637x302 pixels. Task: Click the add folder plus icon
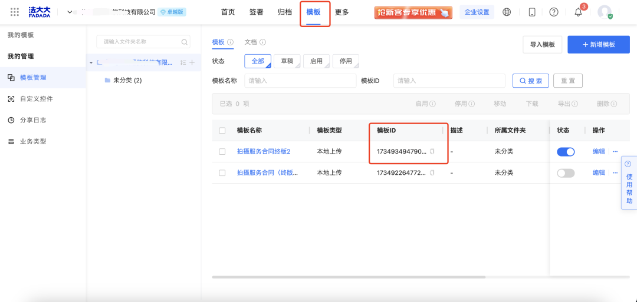click(x=192, y=62)
